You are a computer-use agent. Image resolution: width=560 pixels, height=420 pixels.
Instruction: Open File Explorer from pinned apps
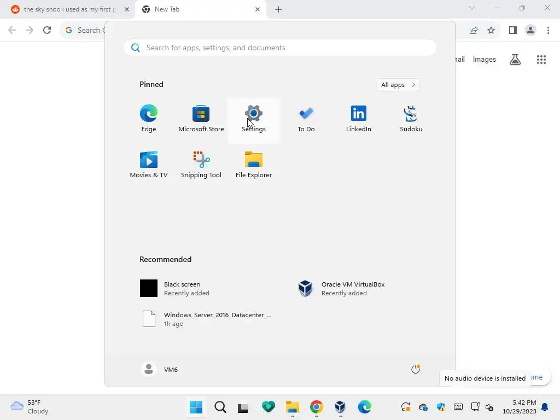pyautogui.click(x=254, y=165)
